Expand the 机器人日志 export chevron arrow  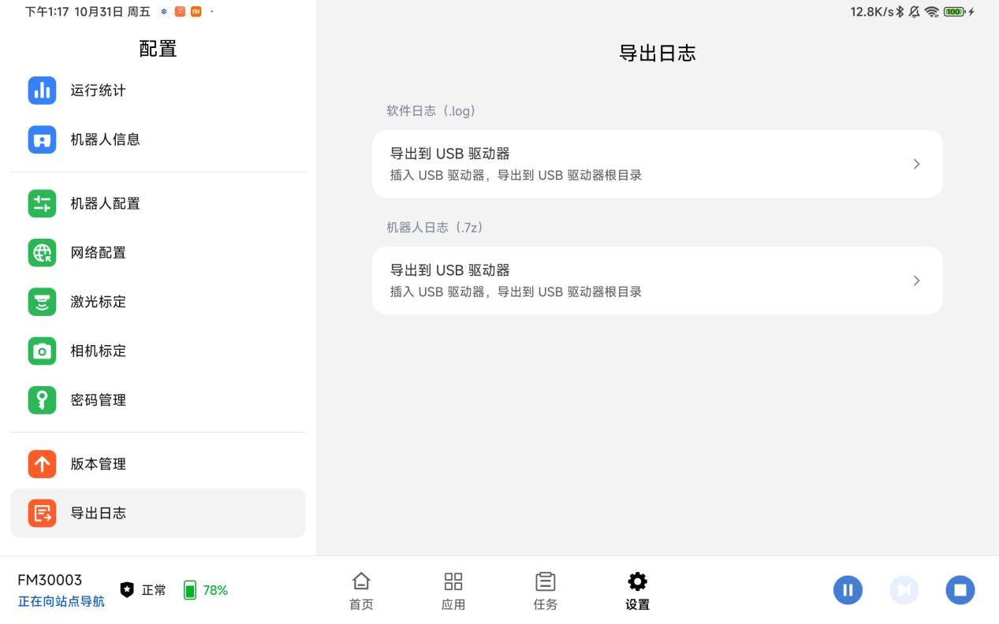(x=916, y=280)
